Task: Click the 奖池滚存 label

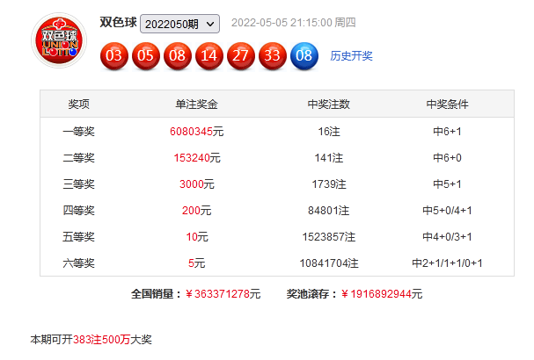Action: tap(312, 294)
